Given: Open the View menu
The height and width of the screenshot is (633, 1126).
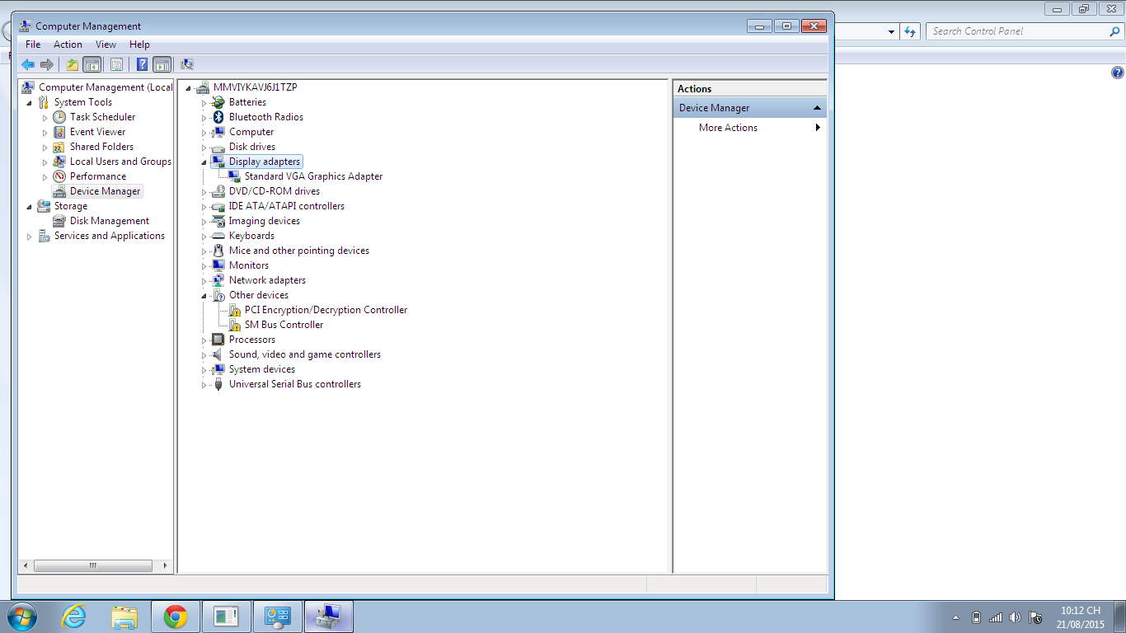Looking at the screenshot, I should point(106,45).
